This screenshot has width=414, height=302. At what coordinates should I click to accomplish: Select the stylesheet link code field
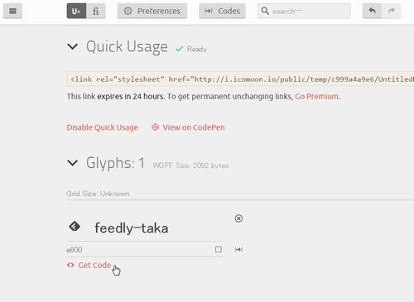[x=240, y=79]
